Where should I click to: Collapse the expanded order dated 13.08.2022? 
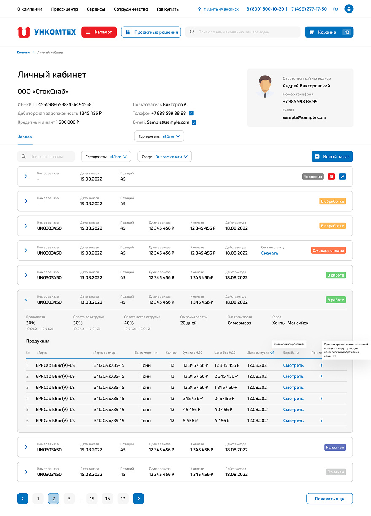pyautogui.click(x=26, y=299)
